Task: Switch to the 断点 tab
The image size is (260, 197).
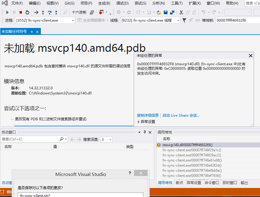Action: [x=179, y=183]
